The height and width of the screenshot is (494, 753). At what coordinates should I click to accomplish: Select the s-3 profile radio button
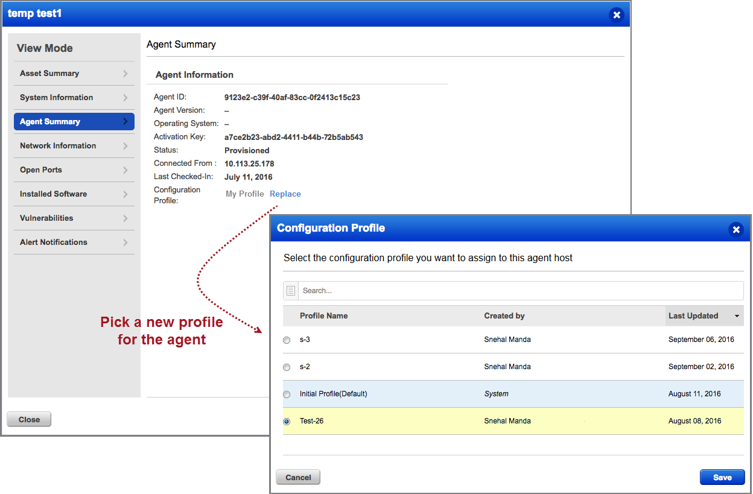[x=286, y=340]
